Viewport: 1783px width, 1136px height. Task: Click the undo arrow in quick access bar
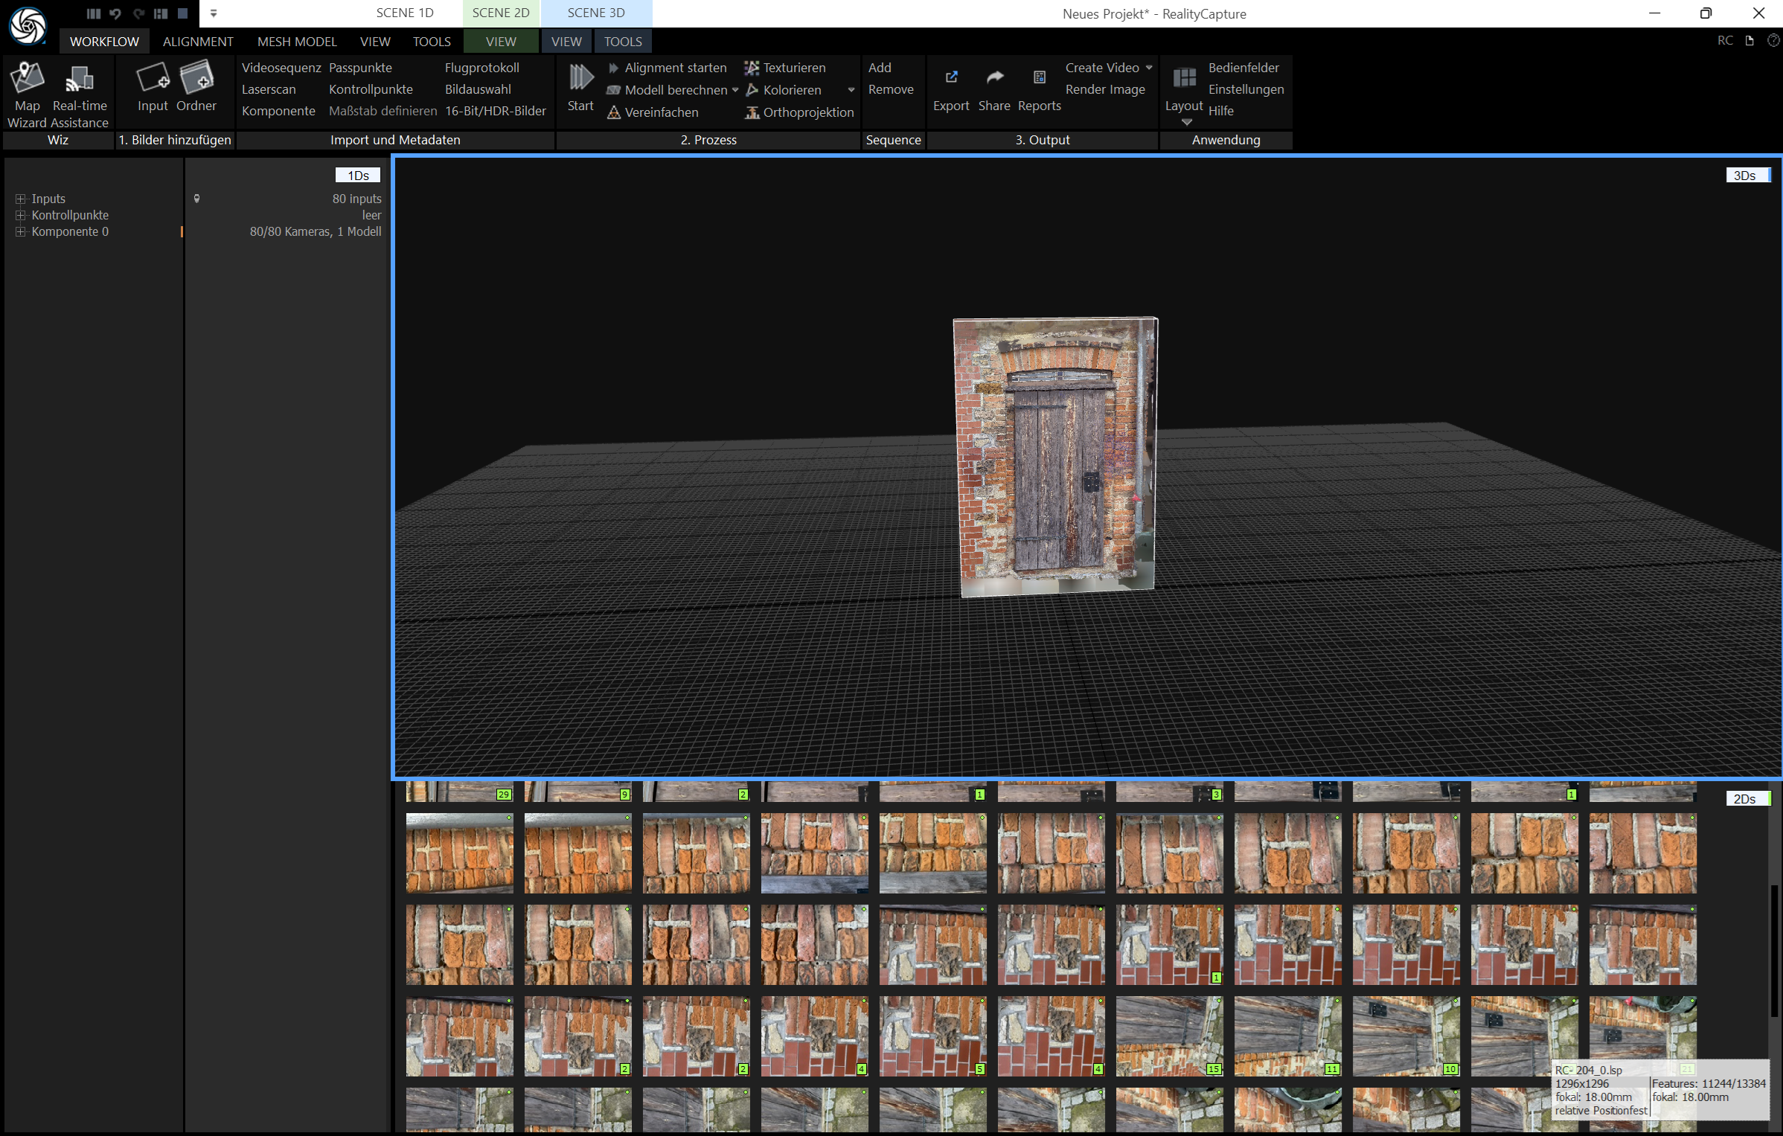click(x=115, y=13)
